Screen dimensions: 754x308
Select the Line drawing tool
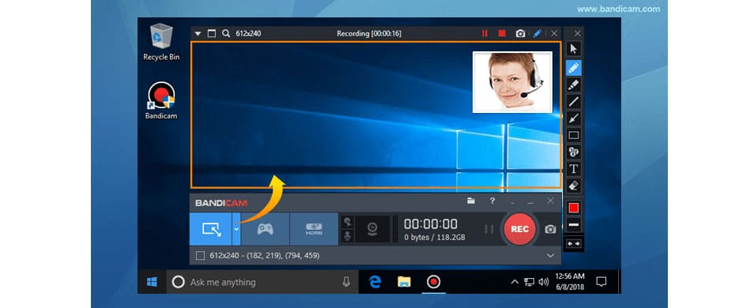[574, 101]
